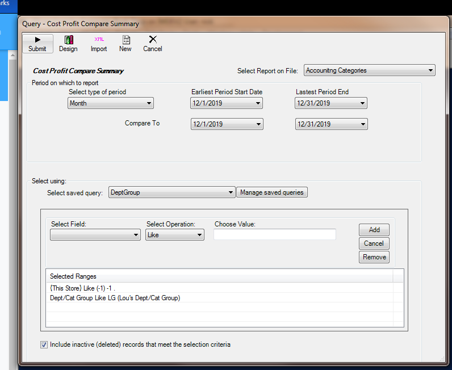
Task: Toggle Include inactive (deleted) records checkbox
Action: (x=44, y=344)
